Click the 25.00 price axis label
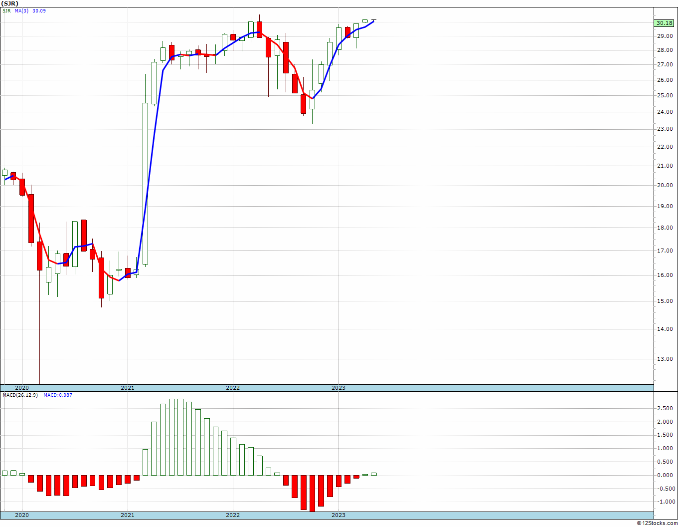This screenshot has height=527, width=678. [x=665, y=95]
